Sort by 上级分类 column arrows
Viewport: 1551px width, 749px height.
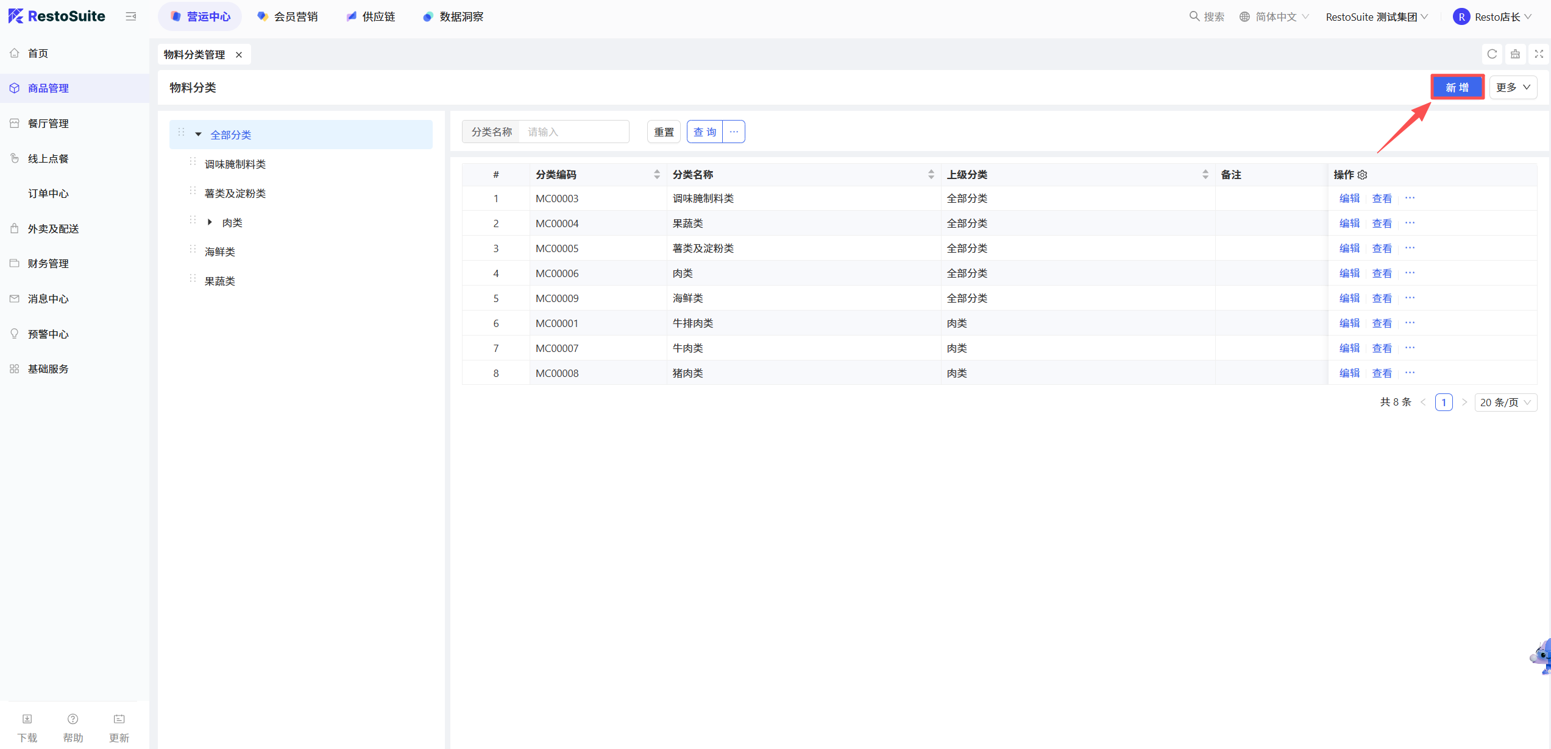[x=1205, y=175]
